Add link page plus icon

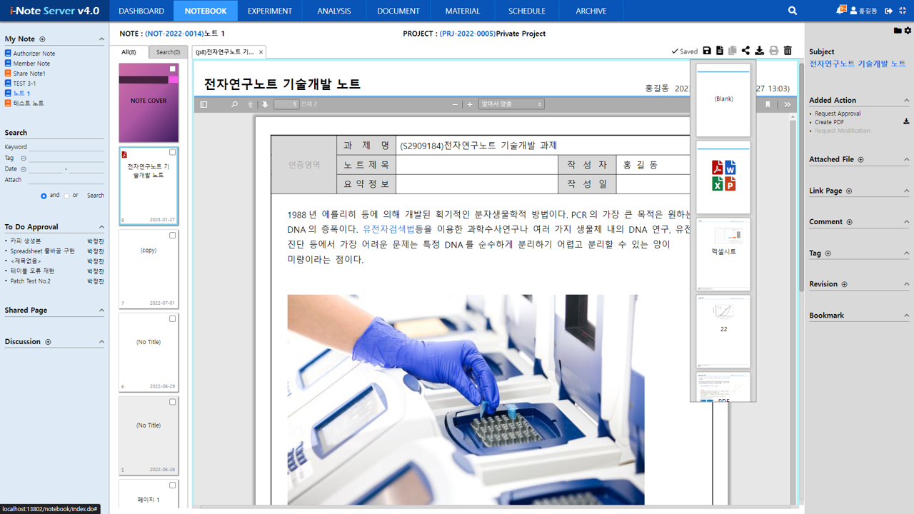849,191
